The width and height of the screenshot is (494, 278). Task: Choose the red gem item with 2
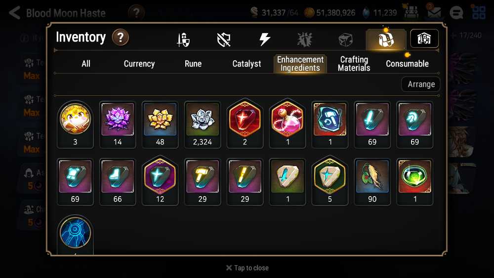245,124
